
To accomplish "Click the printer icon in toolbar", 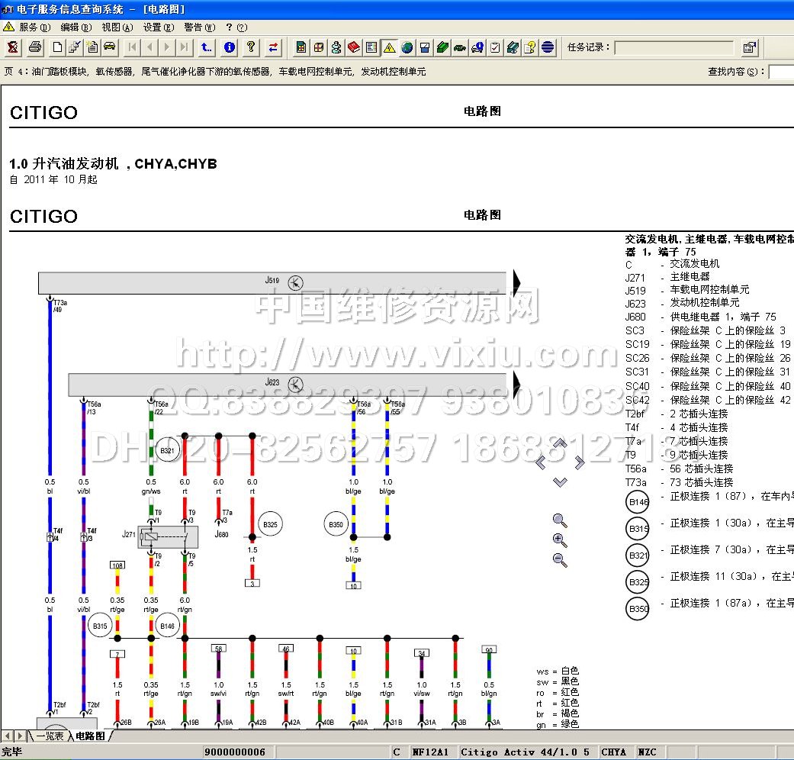I will point(35,47).
